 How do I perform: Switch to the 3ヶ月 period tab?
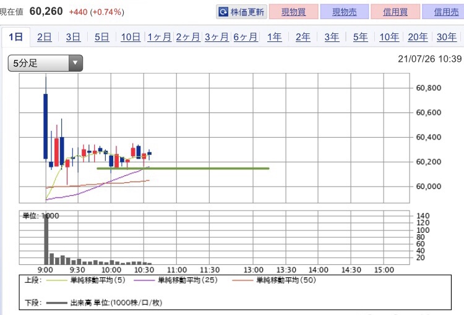pyautogui.click(x=217, y=37)
